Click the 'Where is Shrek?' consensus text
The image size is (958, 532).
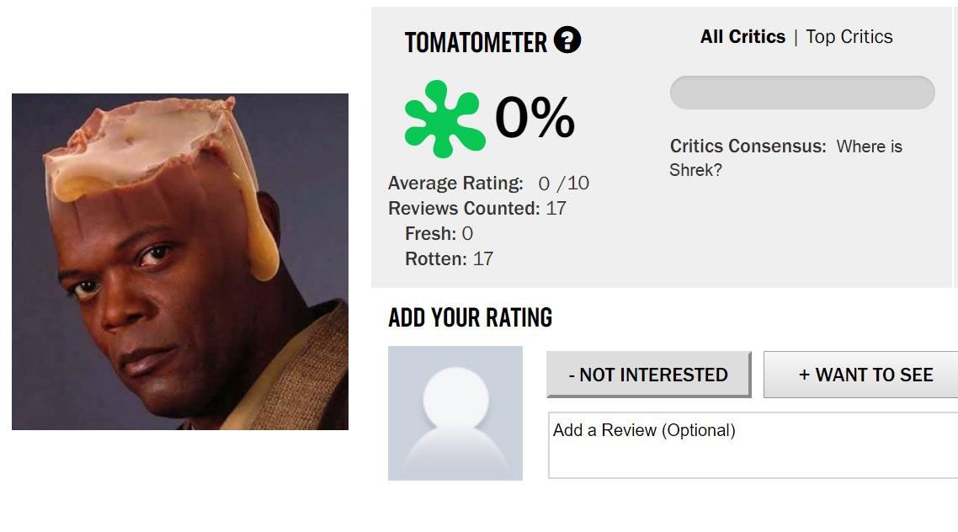click(869, 147)
